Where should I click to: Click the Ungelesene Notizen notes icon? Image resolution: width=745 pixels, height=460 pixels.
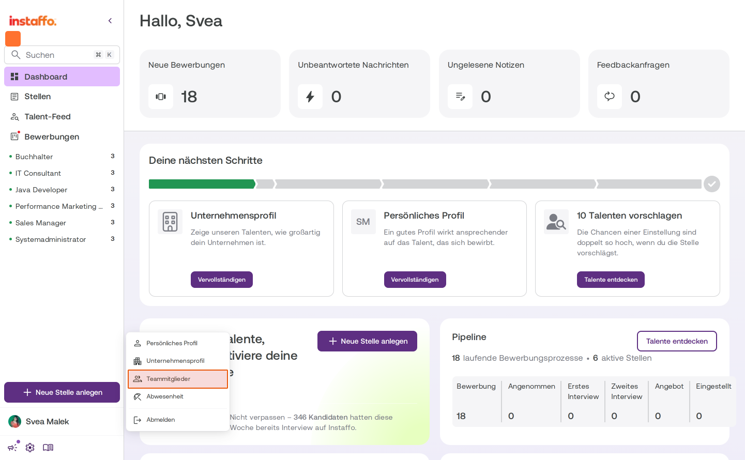[460, 97]
